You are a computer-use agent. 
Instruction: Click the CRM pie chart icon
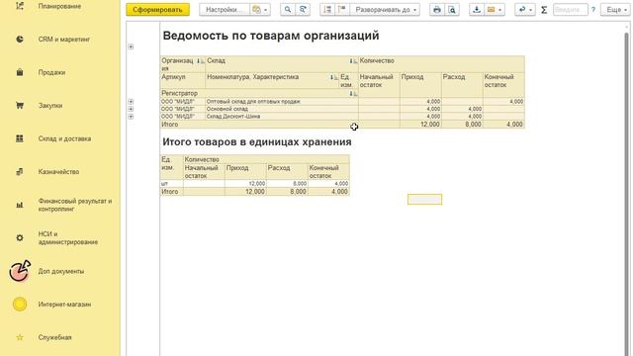tap(20, 40)
